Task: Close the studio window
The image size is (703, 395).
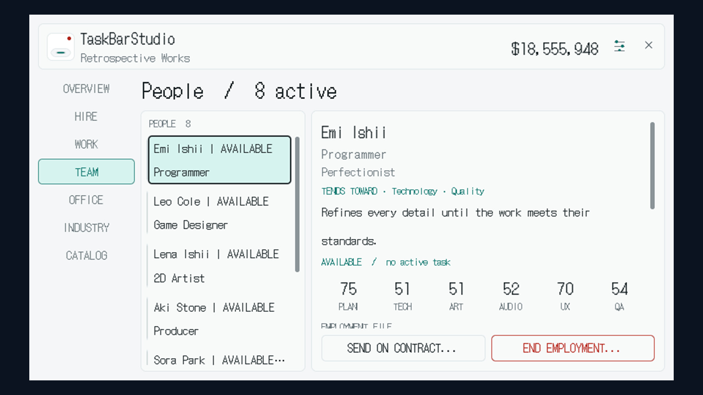Action: (x=648, y=45)
